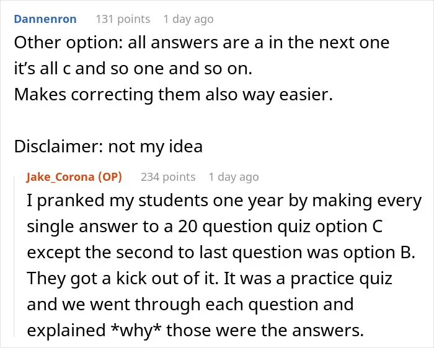The image size is (434, 348).
Task: Open Jake_Corona (OP) profile link
Action: click(x=74, y=177)
